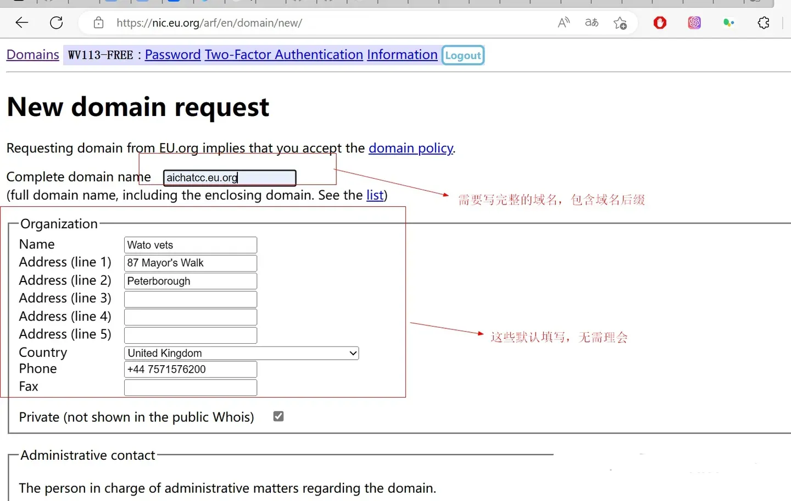View site info lock icon

[x=98, y=23]
